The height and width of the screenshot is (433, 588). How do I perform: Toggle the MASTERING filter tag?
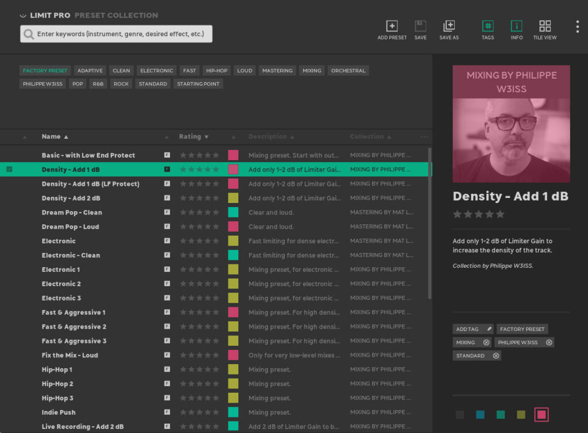[x=277, y=71]
